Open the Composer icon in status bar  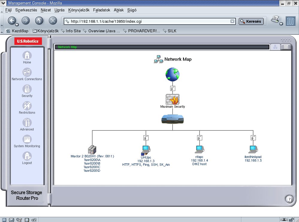19,220
